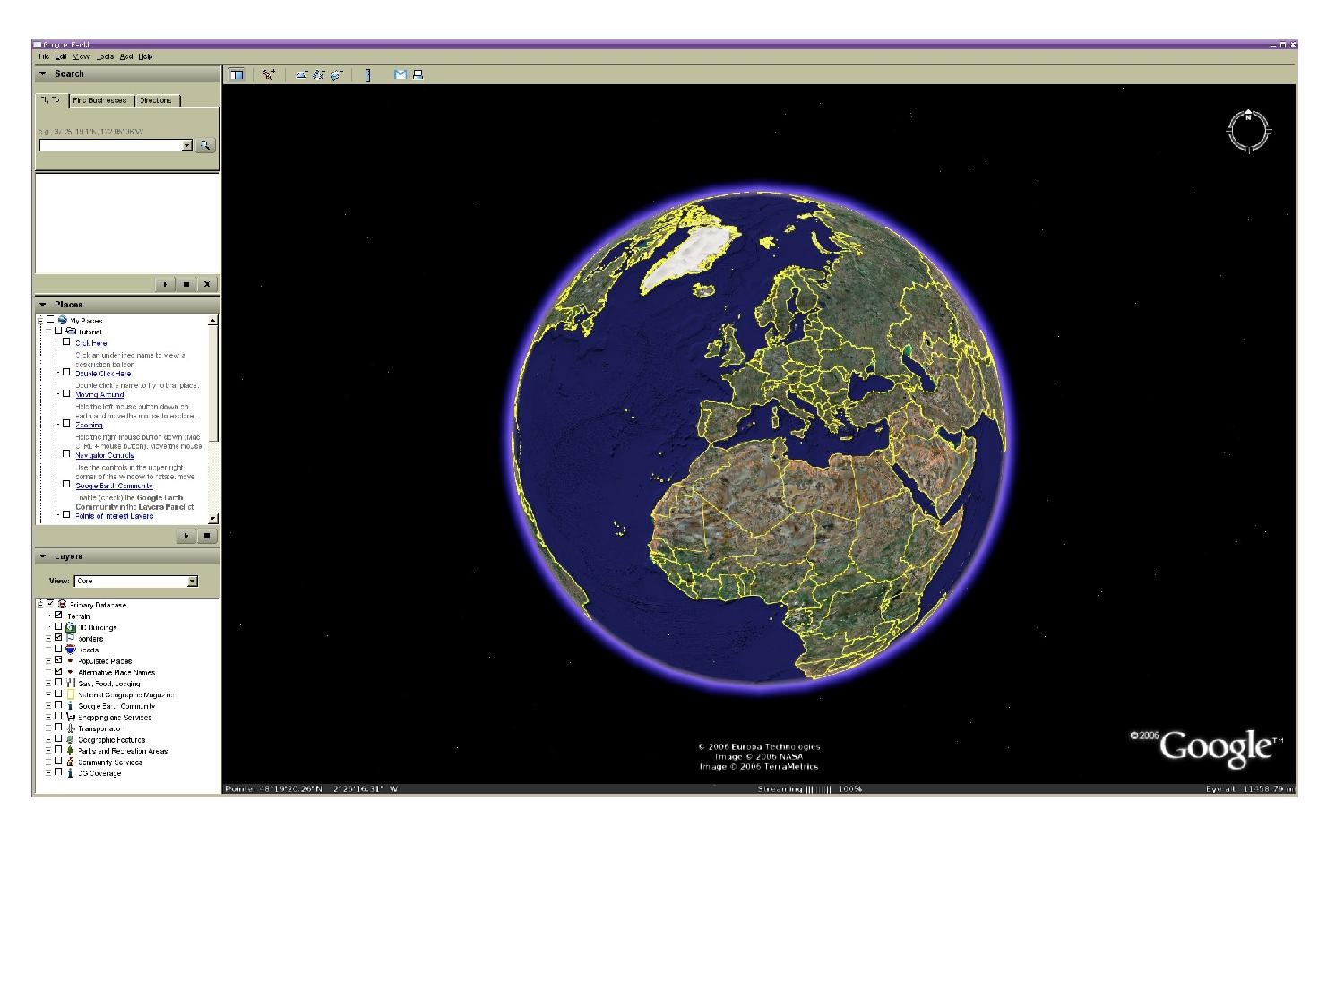This screenshot has width=1344, height=1008.
Task: Click the Primary Database icon
Action: click(63, 605)
